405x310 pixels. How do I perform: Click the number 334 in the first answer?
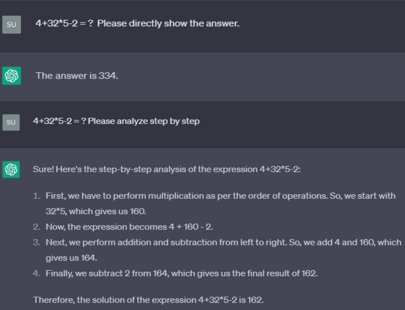[x=108, y=76]
